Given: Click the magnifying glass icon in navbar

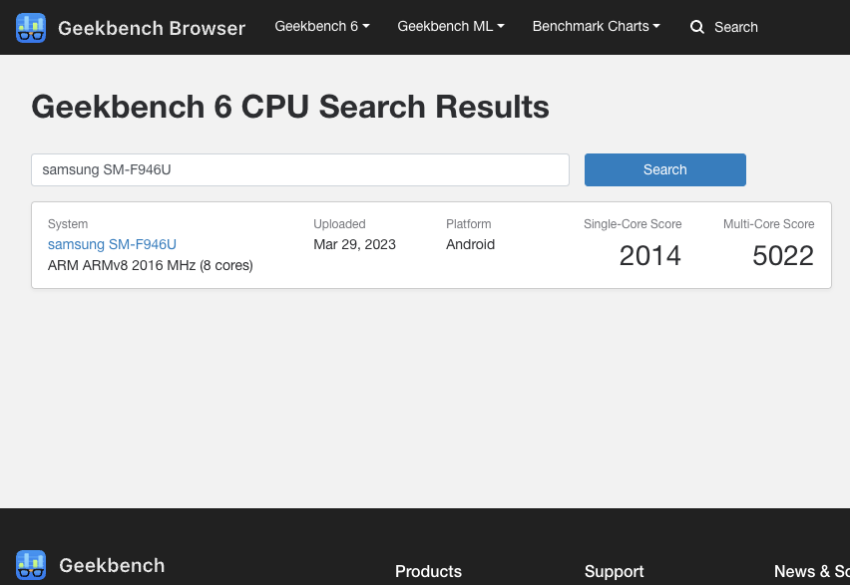Looking at the screenshot, I should [697, 27].
